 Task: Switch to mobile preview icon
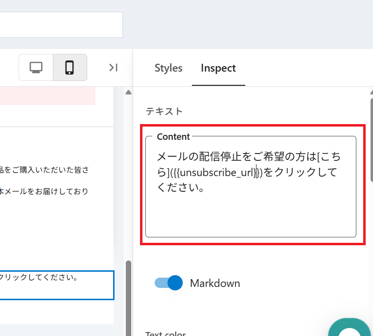tap(70, 67)
